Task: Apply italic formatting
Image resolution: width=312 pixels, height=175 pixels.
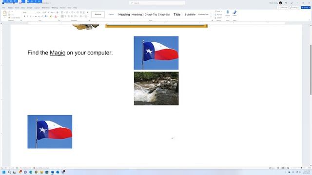Action: pyautogui.click(x=27, y=16)
